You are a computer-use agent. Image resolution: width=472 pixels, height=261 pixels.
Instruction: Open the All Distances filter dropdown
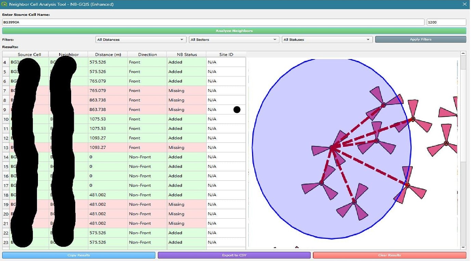[x=141, y=40]
